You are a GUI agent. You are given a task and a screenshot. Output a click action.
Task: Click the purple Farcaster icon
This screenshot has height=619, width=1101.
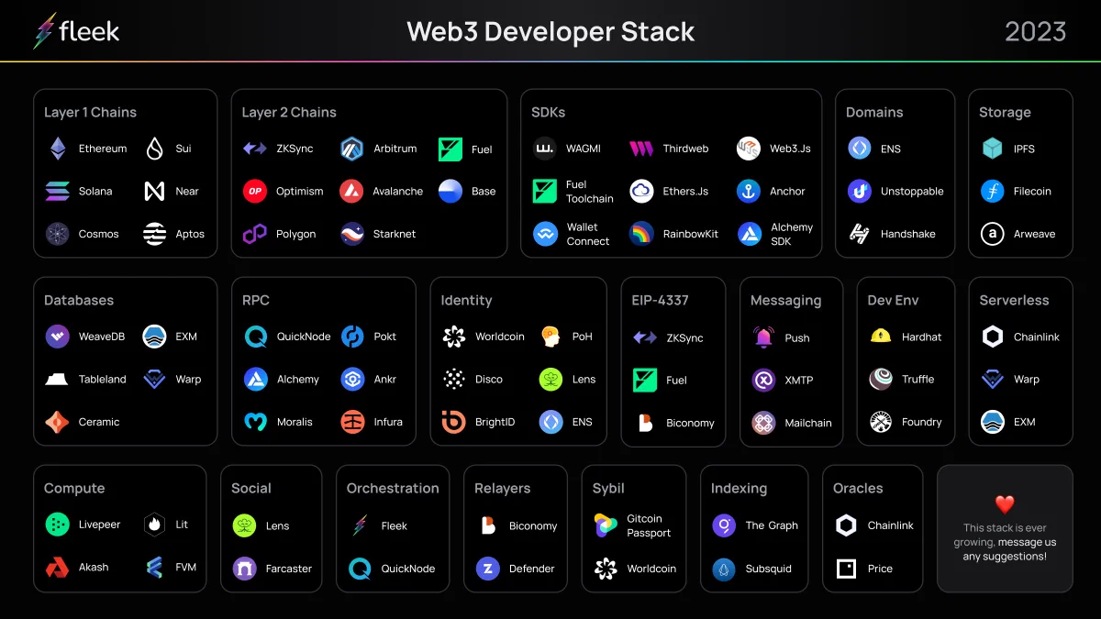tap(245, 569)
